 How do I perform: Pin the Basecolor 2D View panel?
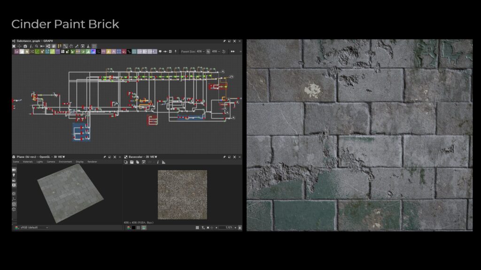click(x=224, y=157)
